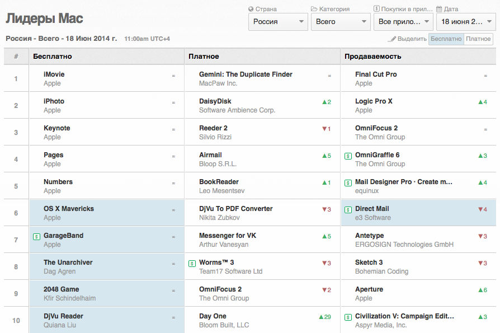Viewport: 500px width, 333px height.
Task: Toggle highlighting for Paid apps
Action: pos(478,39)
